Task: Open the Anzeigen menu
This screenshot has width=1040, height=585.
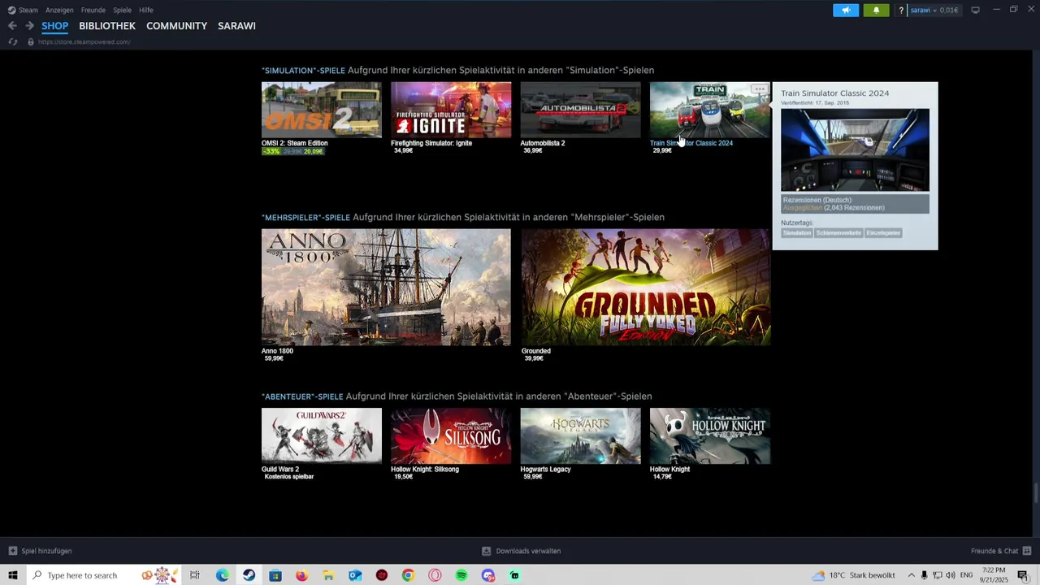Action: [59, 10]
